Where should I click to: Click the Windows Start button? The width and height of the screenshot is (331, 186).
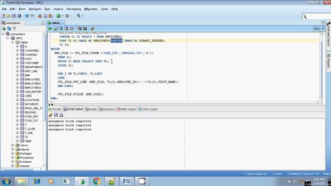pos(6,181)
